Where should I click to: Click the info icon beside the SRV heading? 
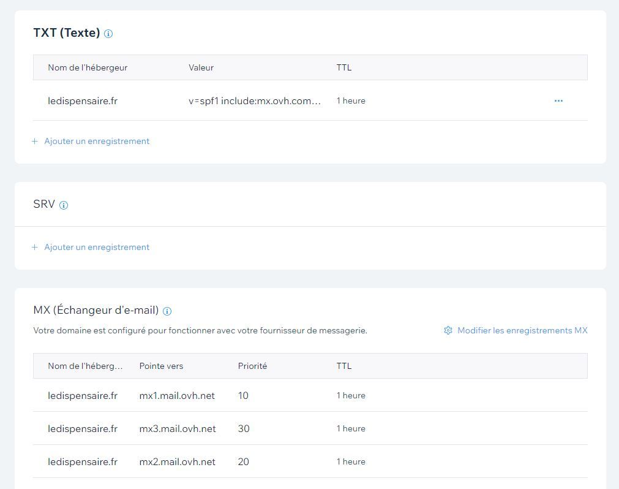[x=64, y=205]
